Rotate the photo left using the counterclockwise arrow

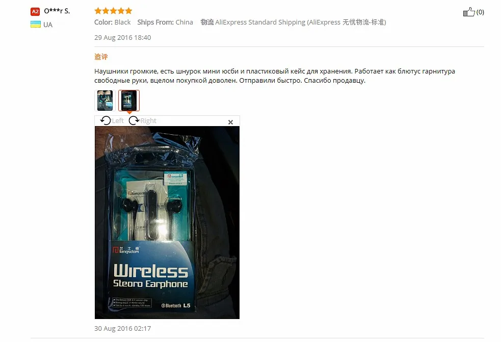click(106, 120)
